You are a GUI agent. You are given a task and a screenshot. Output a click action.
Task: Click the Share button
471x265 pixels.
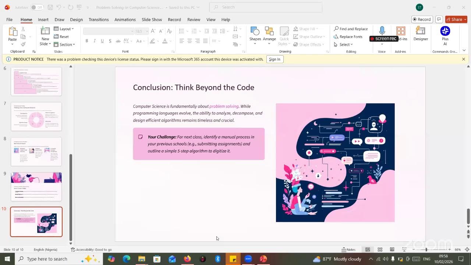[456, 20]
